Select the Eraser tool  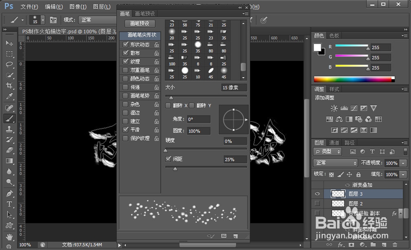(x=9, y=150)
